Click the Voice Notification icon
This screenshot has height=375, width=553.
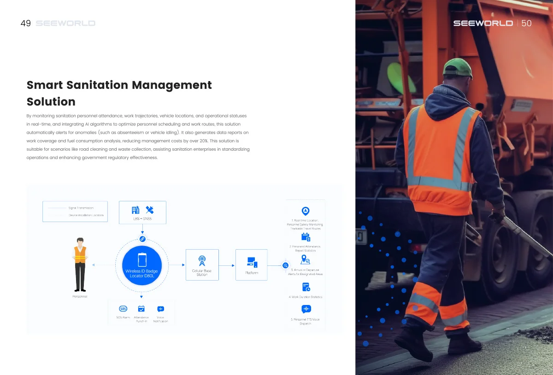point(160,309)
